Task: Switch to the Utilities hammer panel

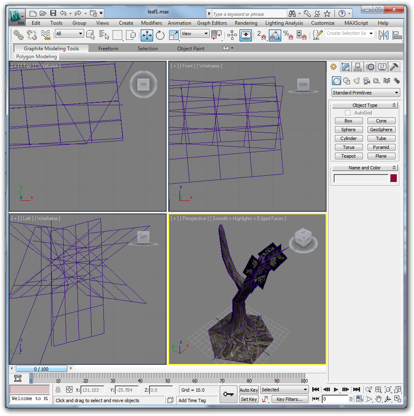Action: pyautogui.click(x=394, y=67)
